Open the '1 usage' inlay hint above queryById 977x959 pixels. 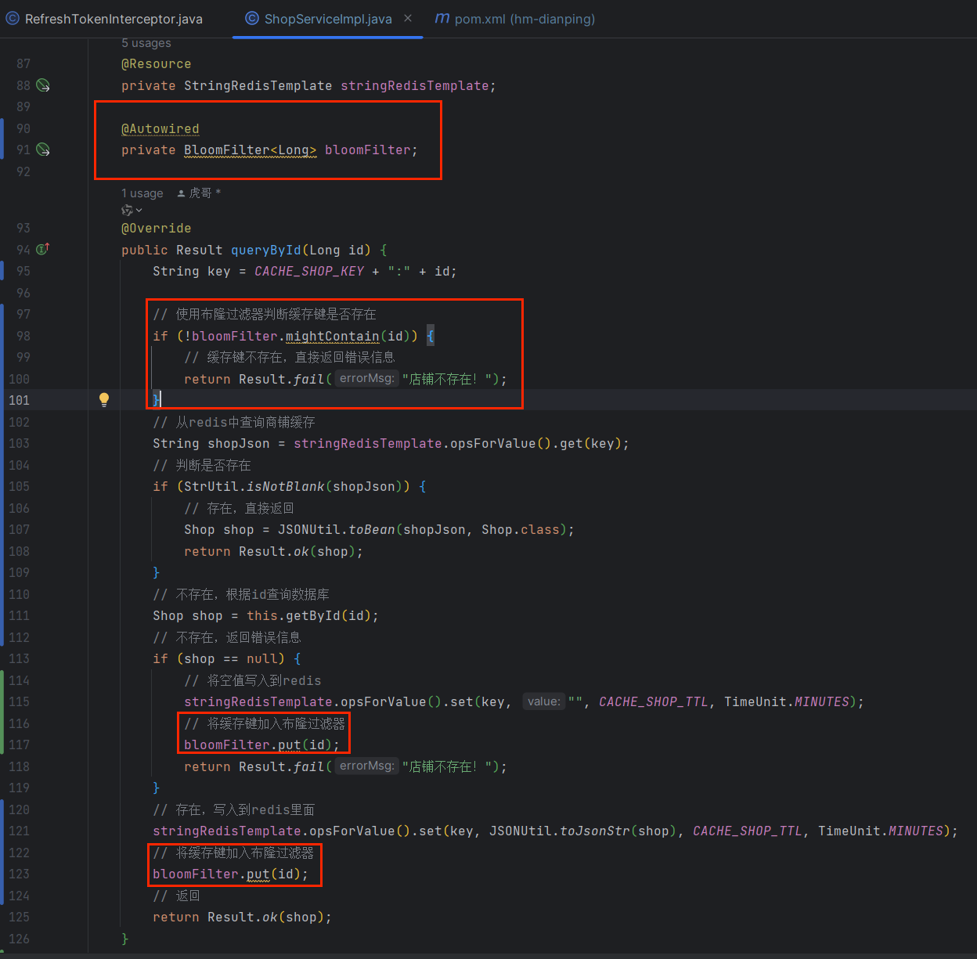click(142, 193)
